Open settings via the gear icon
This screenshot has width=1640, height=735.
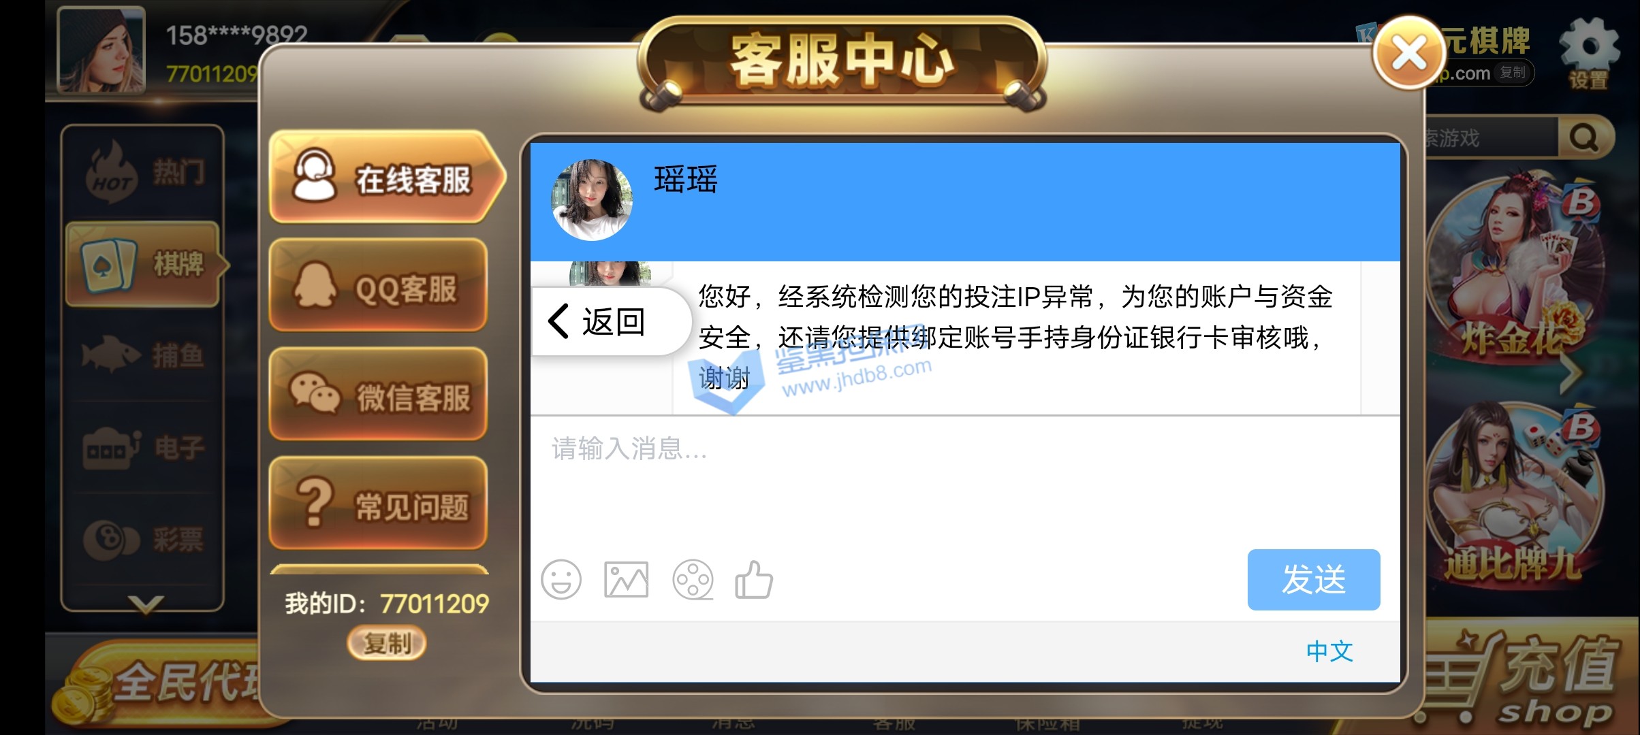click(x=1589, y=54)
